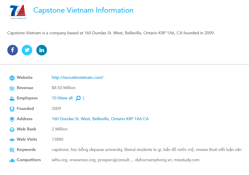Open the 160 Dundas St. West address link
This screenshot has width=249, height=175.
tap(100, 119)
